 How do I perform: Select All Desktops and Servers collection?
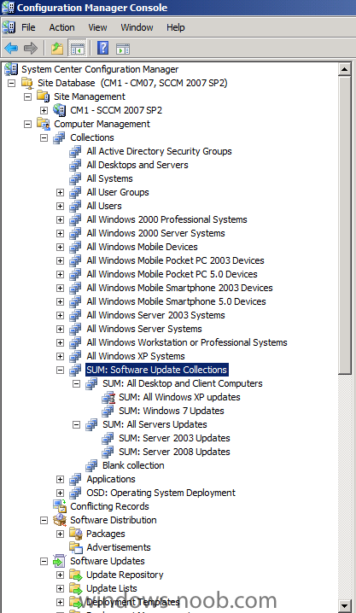[137, 165]
